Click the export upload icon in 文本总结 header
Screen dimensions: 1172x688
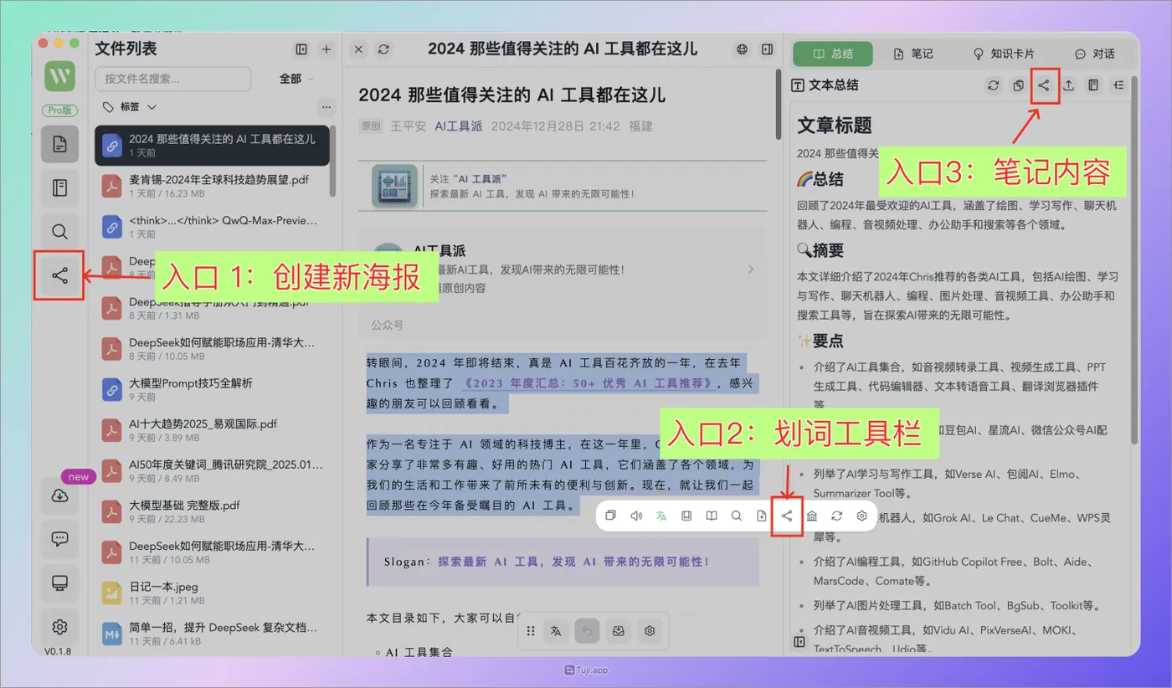click(x=1069, y=85)
